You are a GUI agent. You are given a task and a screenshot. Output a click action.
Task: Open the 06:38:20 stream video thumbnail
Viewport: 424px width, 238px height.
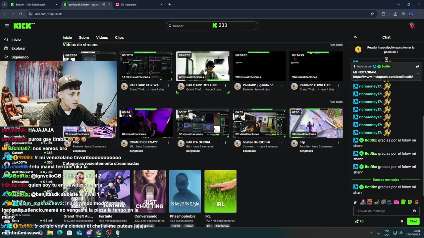coord(259,66)
